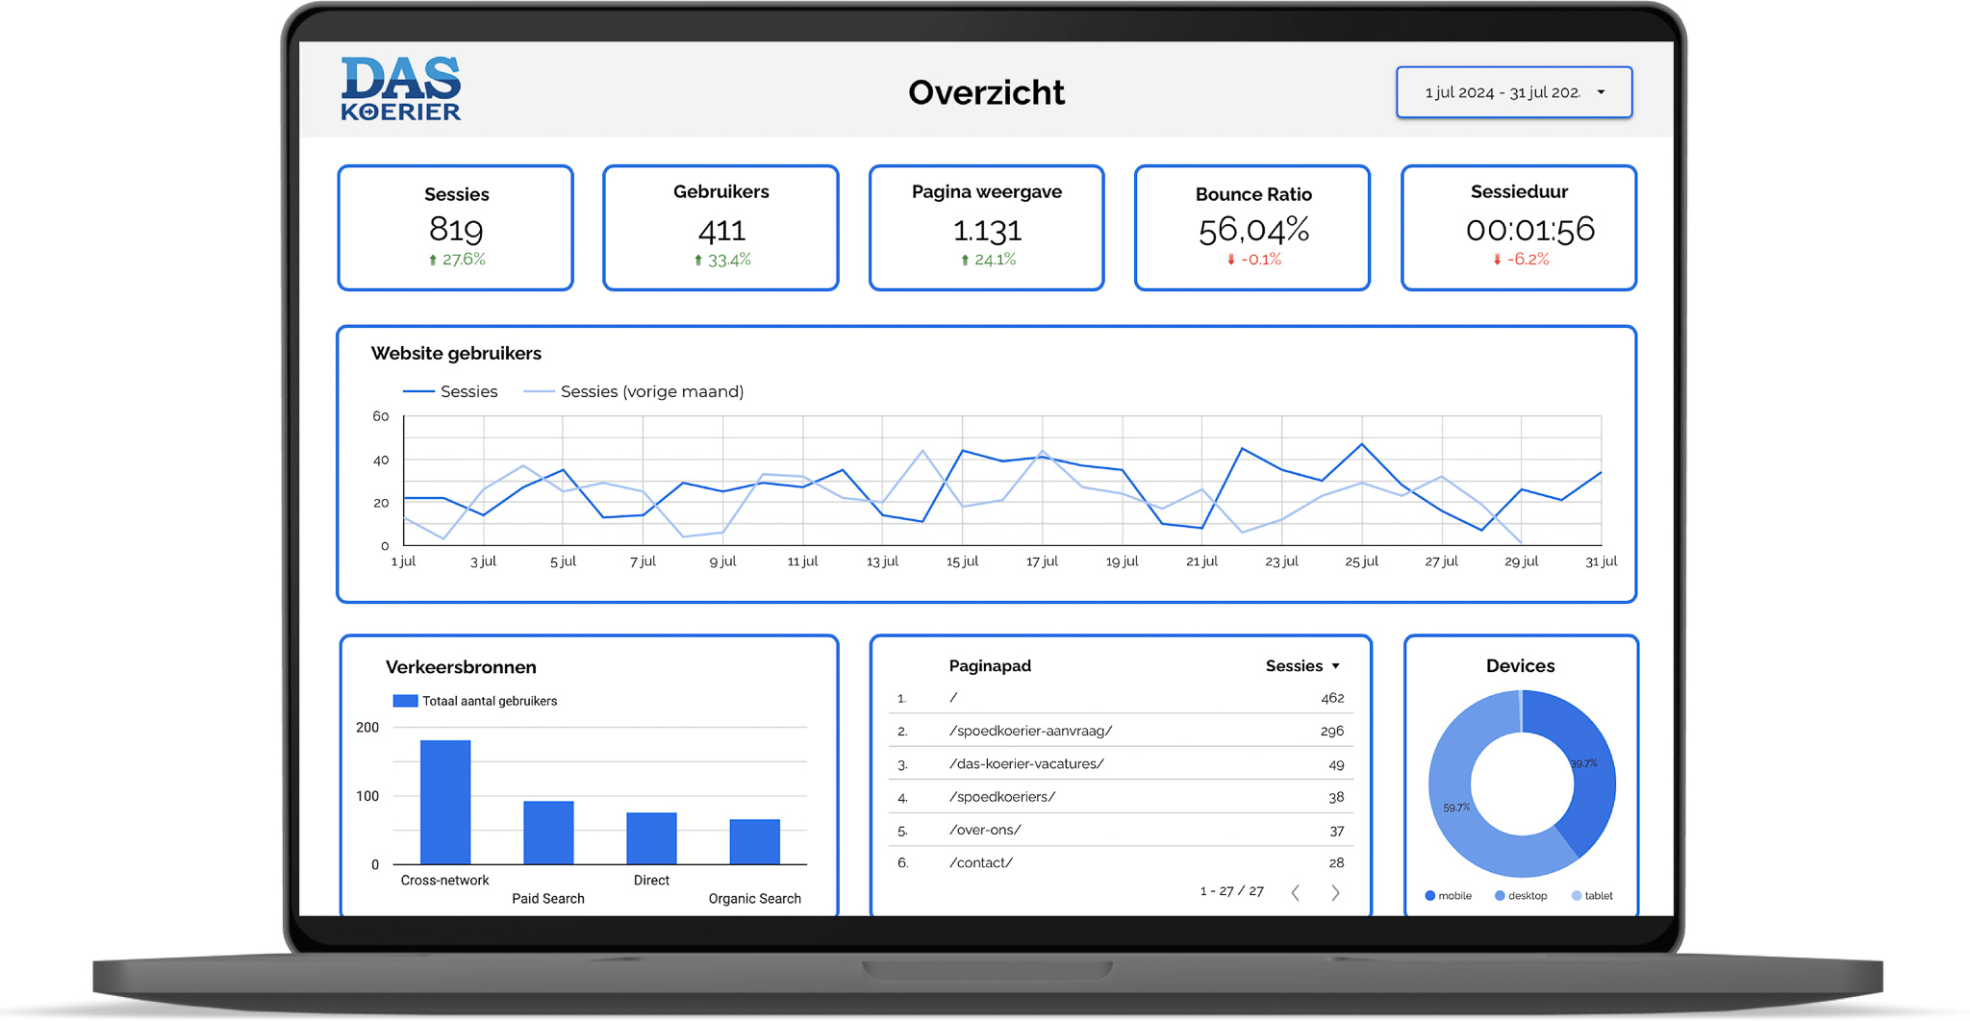Select the / homepage row
1970x1021 pixels.
point(1121,698)
